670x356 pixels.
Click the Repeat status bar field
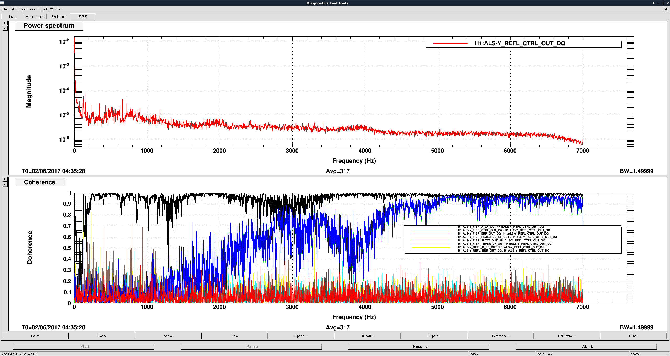[x=502, y=354]
